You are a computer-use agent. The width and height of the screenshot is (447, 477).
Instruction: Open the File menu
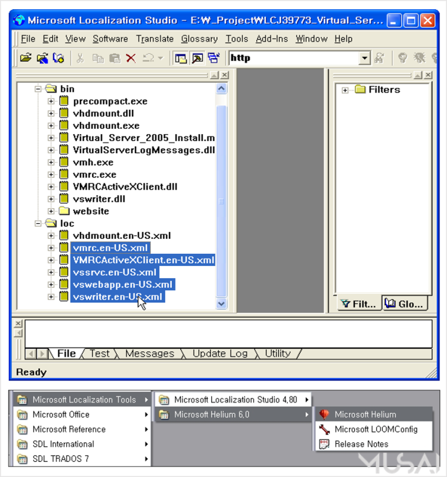click(28, 39)
